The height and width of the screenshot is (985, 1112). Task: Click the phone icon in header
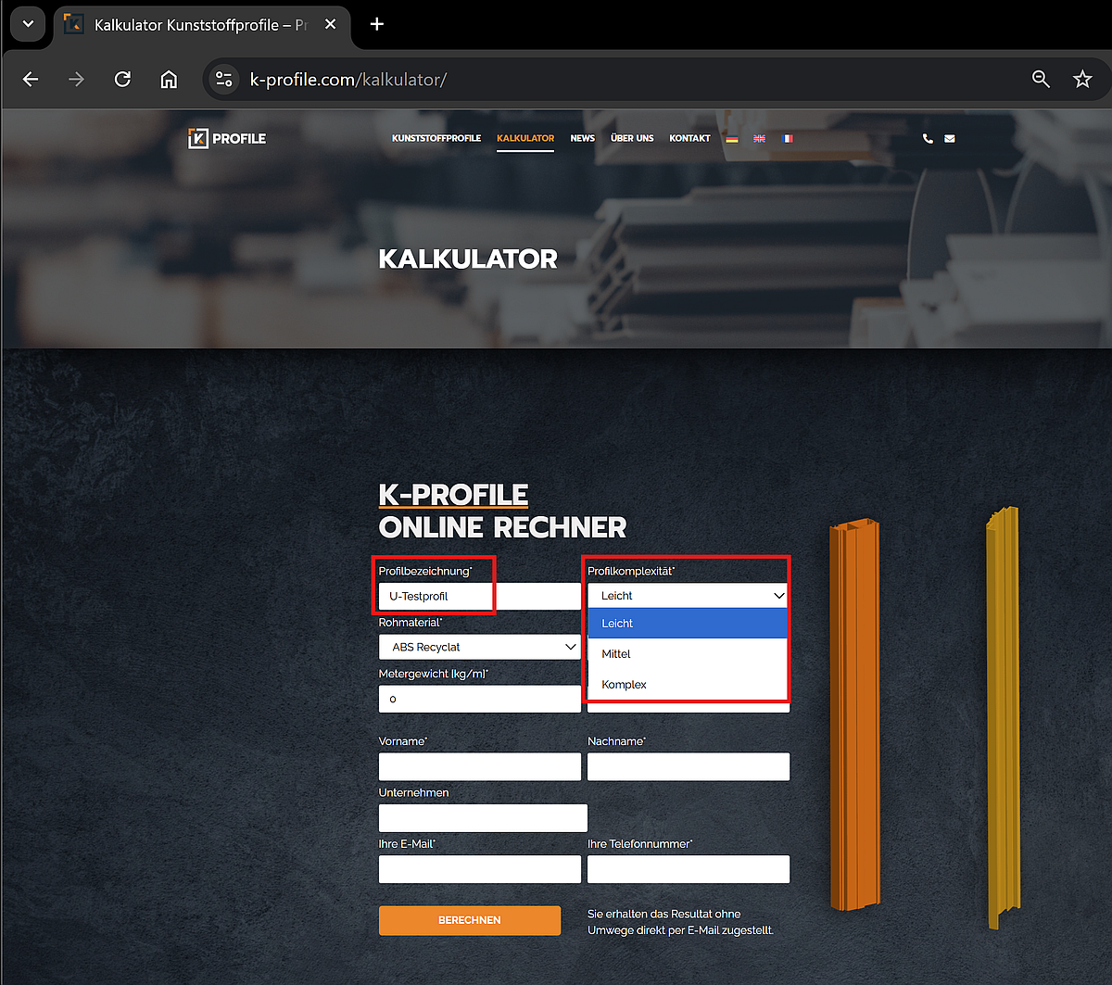(x=928, y=139)
